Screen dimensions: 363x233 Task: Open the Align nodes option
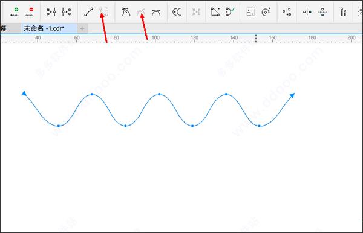pos(287,12)
